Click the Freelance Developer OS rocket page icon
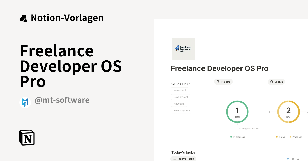Image resolution: width=308 pixels, height=161 pixels. [184, 49]
